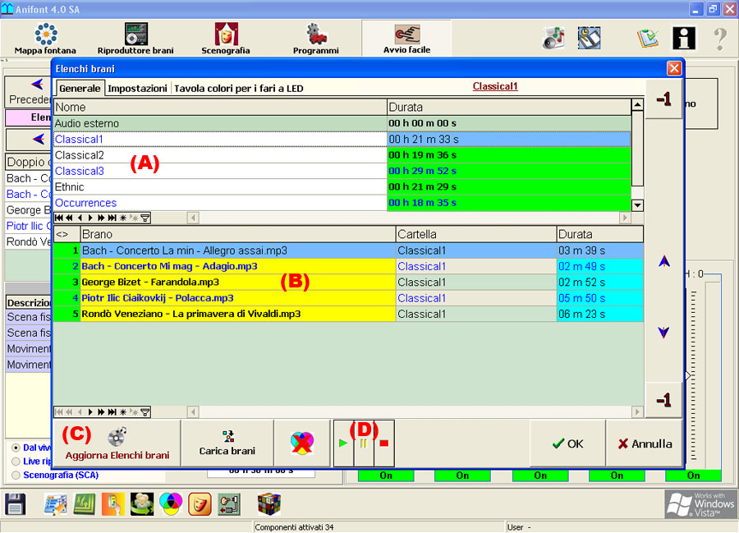Click the 00 h 19 m 36 s duration cell
The image size is (739, 533).
click(x=508, y=155)
